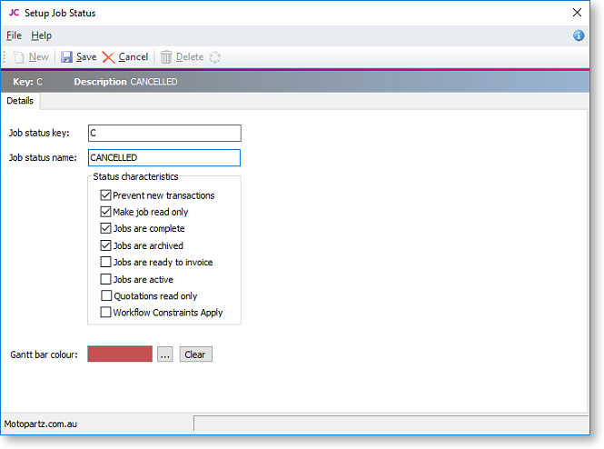Click the dotted refresh icon beside Delete
Image resolution: width=604 pixels, height=449 pixels.
coord(214,57)
